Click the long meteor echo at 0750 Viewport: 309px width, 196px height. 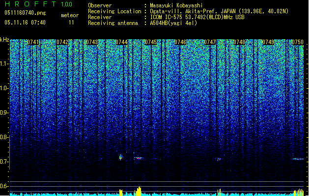point(298,159)
